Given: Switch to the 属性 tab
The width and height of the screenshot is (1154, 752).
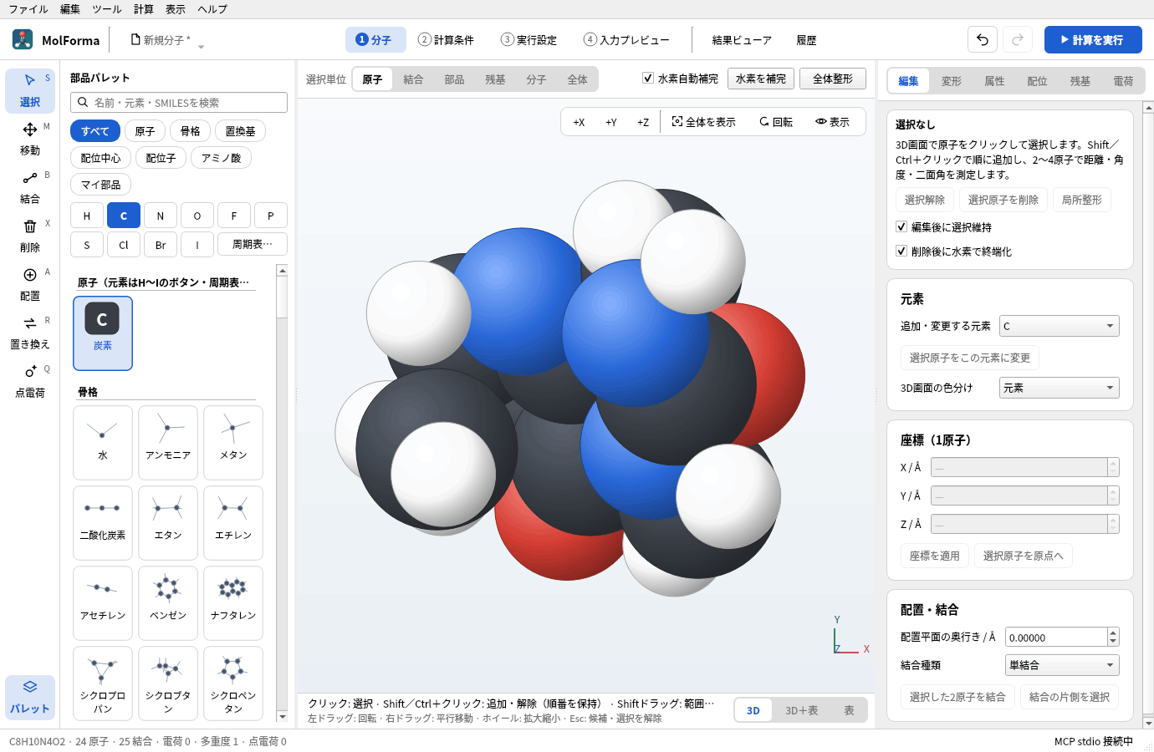Looking at the screenshot, I should pyautogui.click(x=994, y=81).
